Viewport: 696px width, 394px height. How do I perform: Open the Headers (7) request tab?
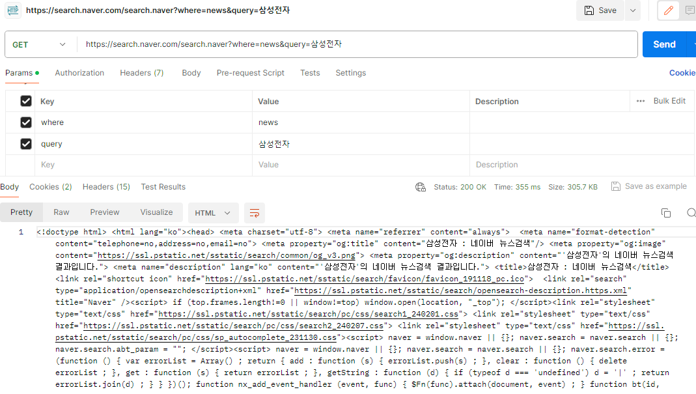tap(141, 73)
